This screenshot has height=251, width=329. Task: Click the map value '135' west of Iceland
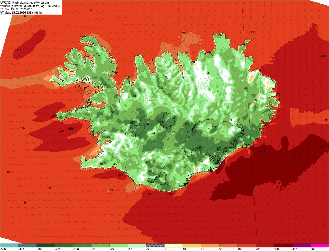(22, 128)
